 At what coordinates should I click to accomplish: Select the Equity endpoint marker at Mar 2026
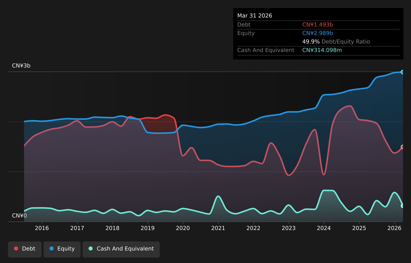pos(403,72)
